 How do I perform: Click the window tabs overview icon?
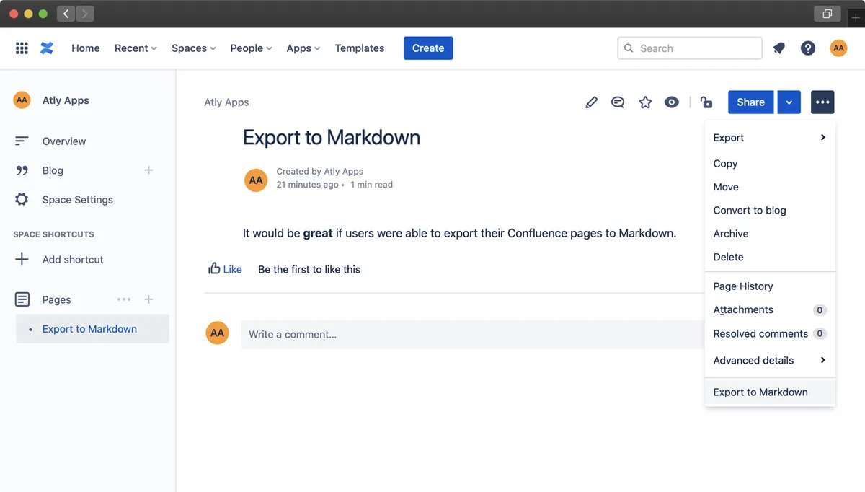click(x=827, y=14)
